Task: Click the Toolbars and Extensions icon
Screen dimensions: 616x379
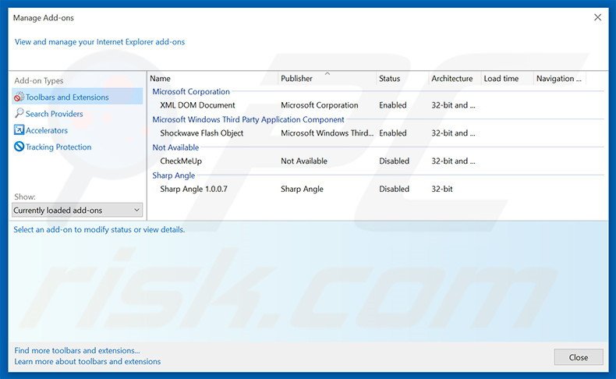Action: tap(19, 97)
